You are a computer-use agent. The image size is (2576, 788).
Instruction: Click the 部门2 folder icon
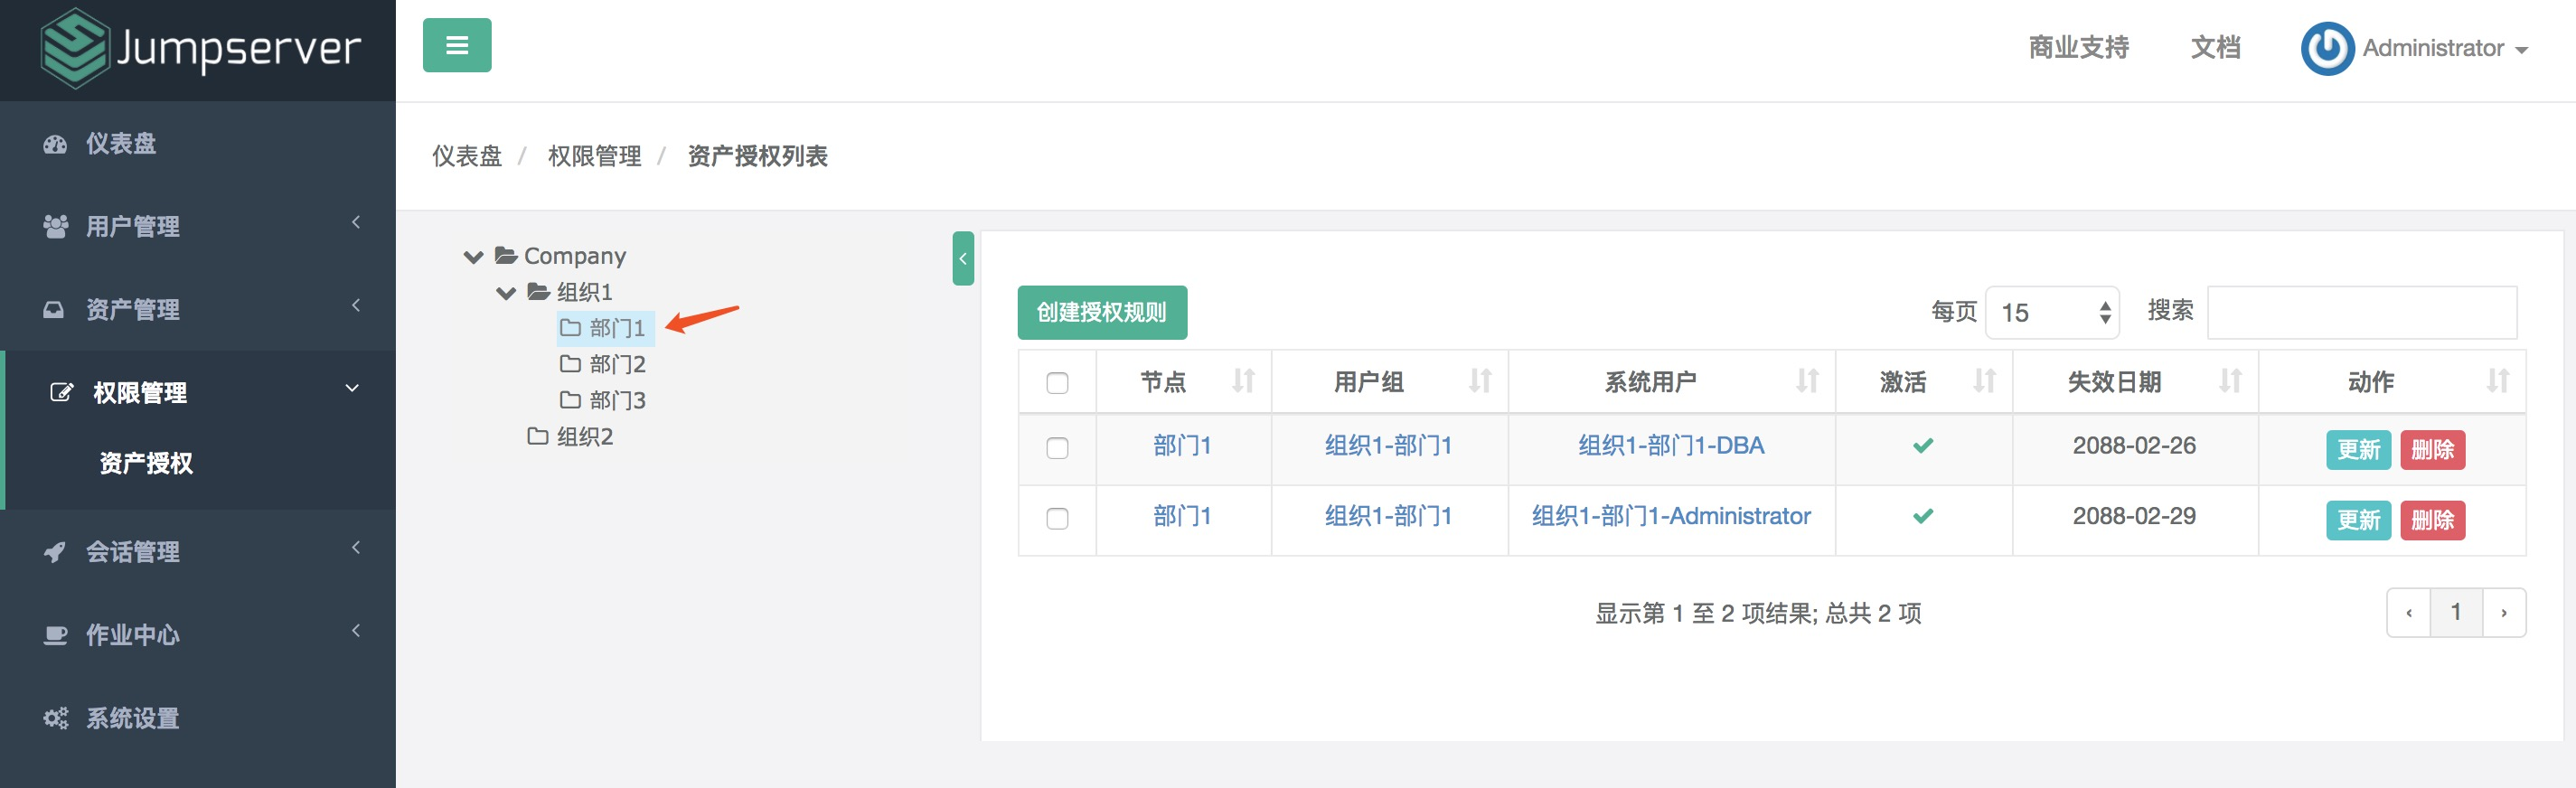pos(570,363)
